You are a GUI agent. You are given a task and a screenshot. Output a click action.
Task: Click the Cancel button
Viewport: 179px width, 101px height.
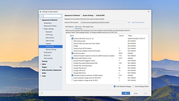coord(136,93)
